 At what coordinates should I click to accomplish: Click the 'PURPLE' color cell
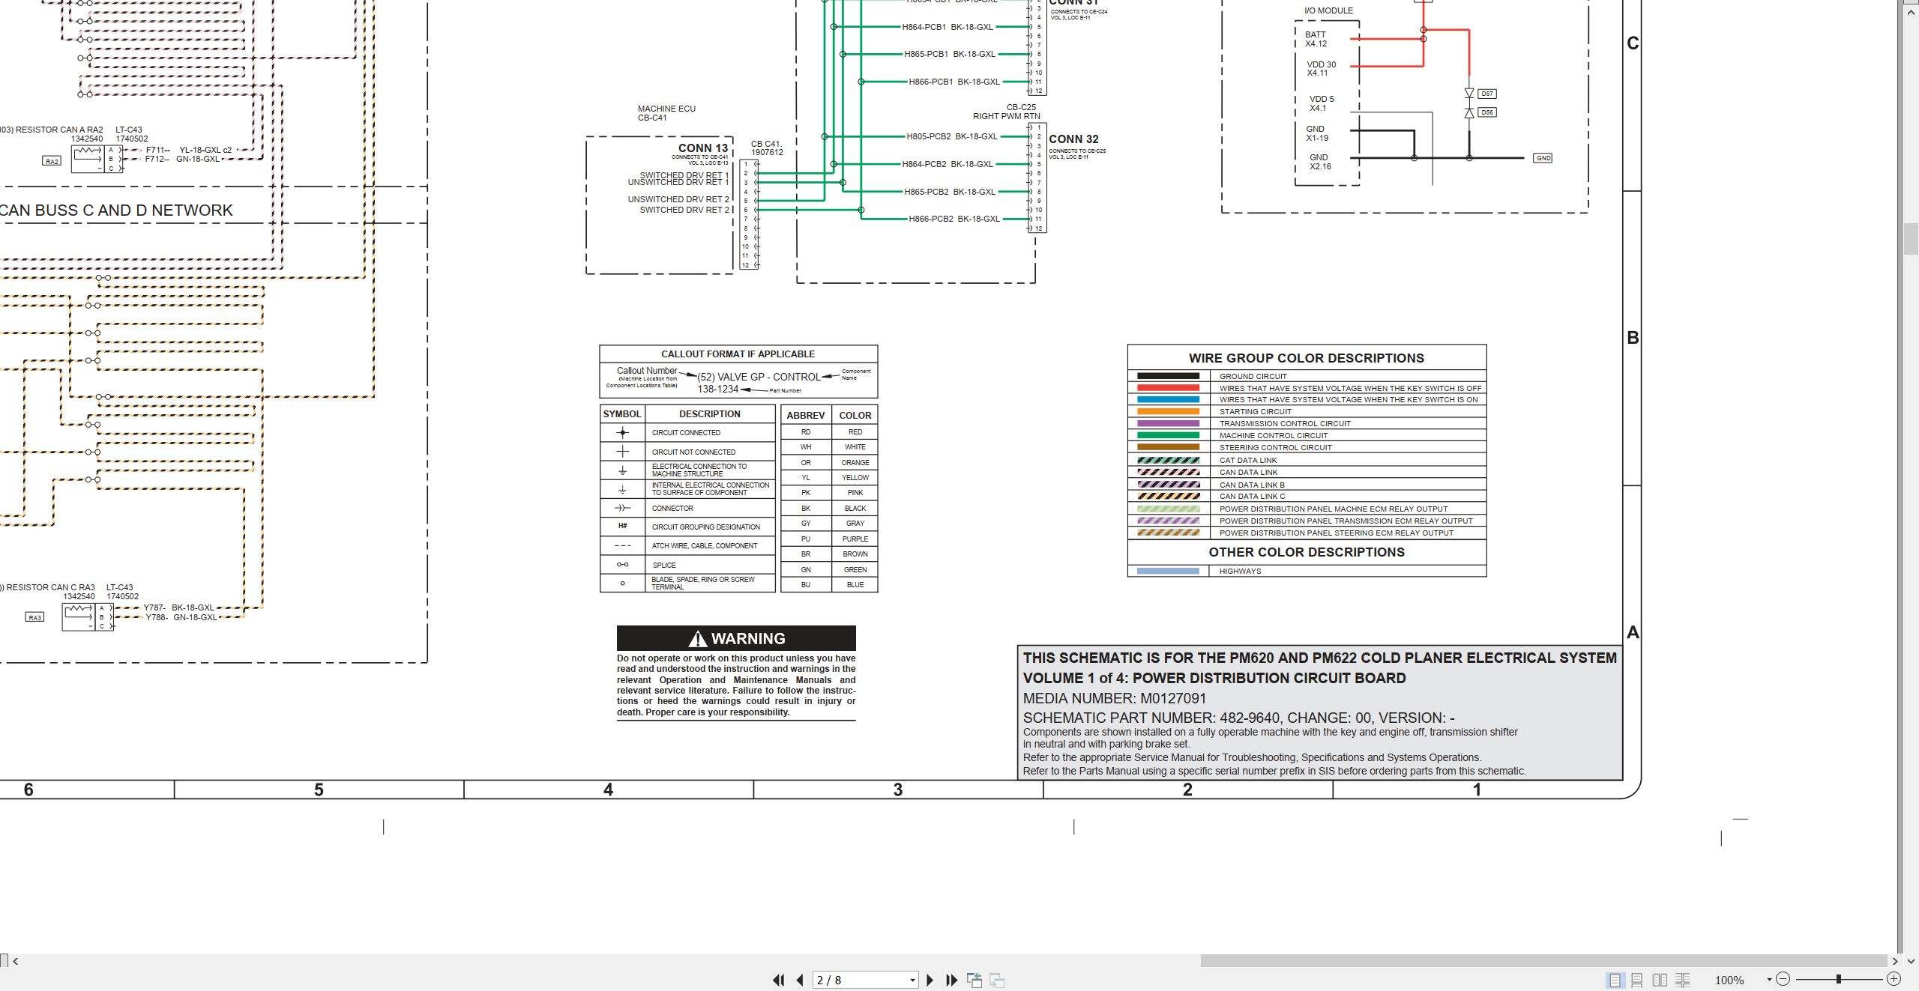pos(855,539)
